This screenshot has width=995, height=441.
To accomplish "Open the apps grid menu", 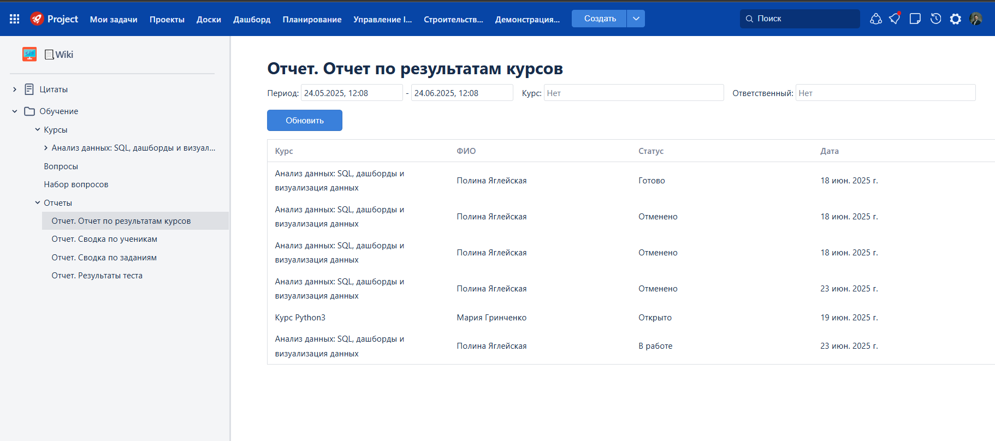I will (15, 19).
